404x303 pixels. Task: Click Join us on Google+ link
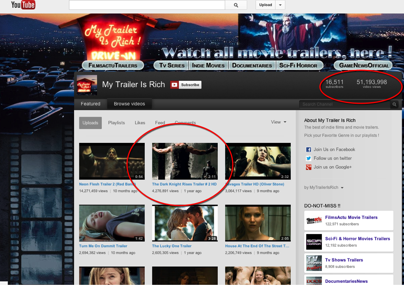point(332,167)
